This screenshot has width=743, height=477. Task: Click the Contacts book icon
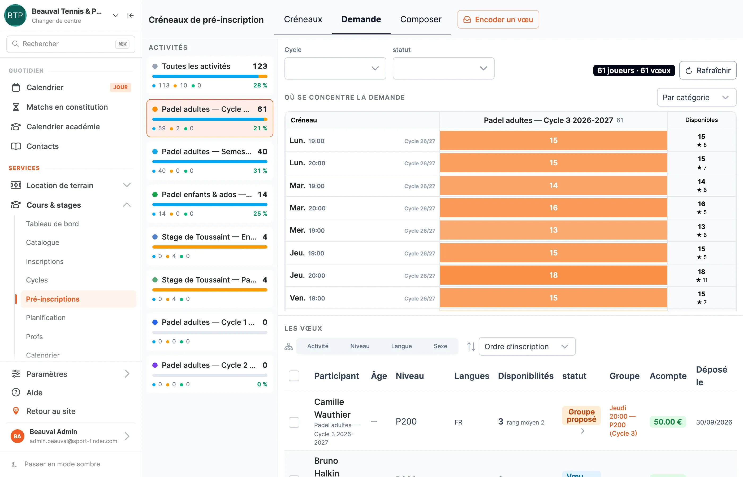coord(16,146)
